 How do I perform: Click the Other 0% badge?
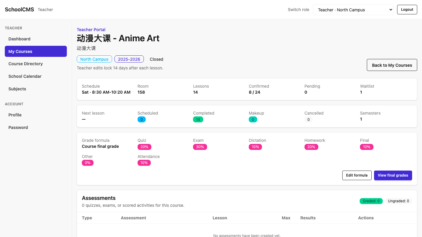88,163
